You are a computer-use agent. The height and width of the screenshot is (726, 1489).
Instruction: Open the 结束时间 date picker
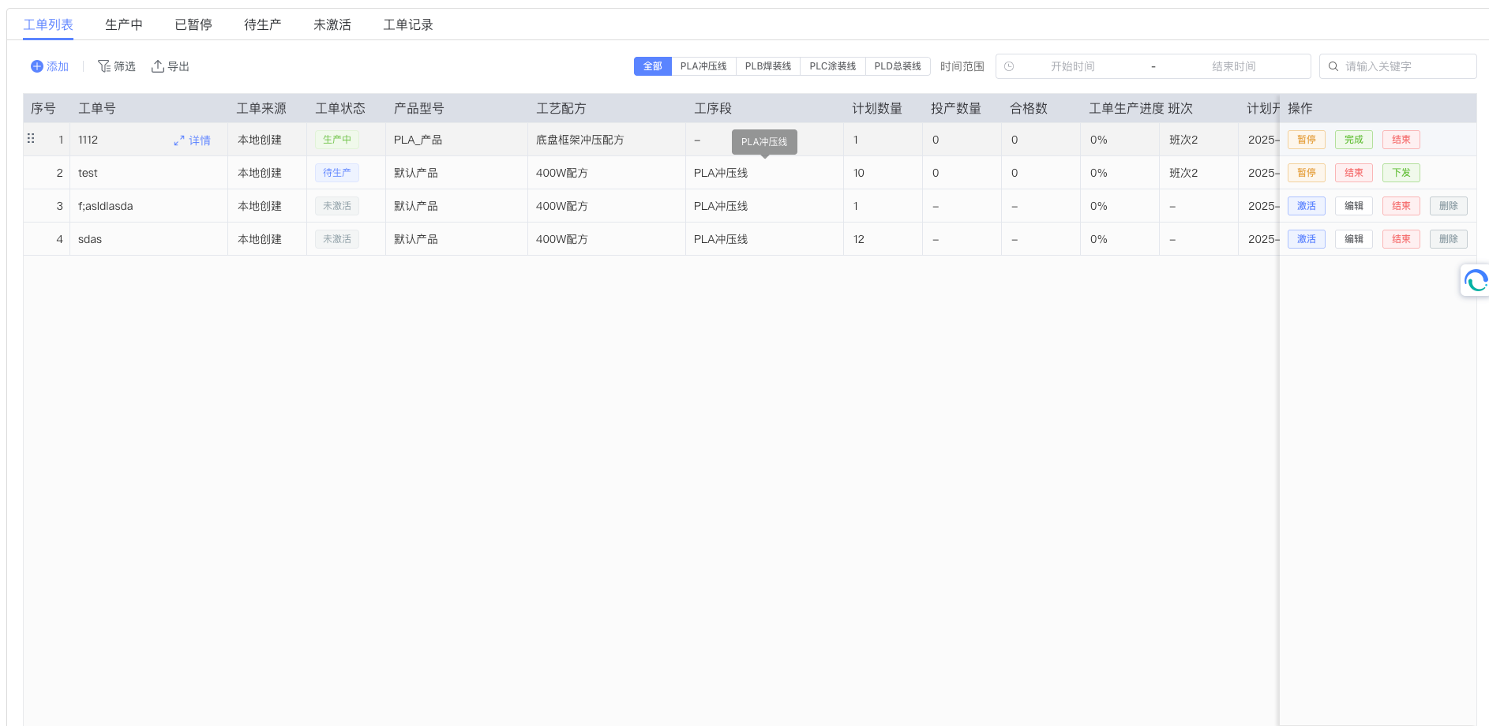point(1233,66)
